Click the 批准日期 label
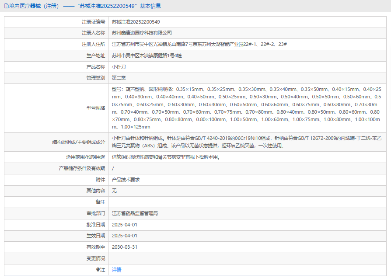This screenshot has width=391, height=278. tap(96, 225)
